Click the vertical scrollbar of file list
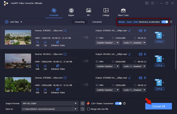Image resolution: width=177 pixels, height=114 pixels. (176, 47)
